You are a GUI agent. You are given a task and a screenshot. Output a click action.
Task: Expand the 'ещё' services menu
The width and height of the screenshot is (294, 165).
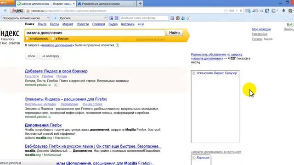[x=141, y=24]
